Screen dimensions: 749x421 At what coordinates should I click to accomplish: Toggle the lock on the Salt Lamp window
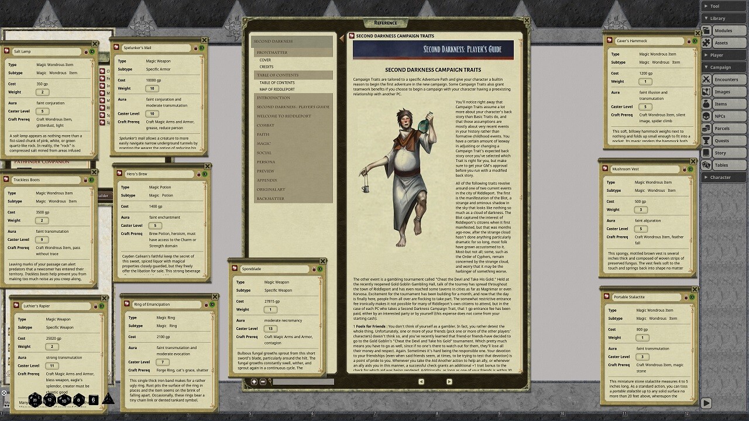86,52
